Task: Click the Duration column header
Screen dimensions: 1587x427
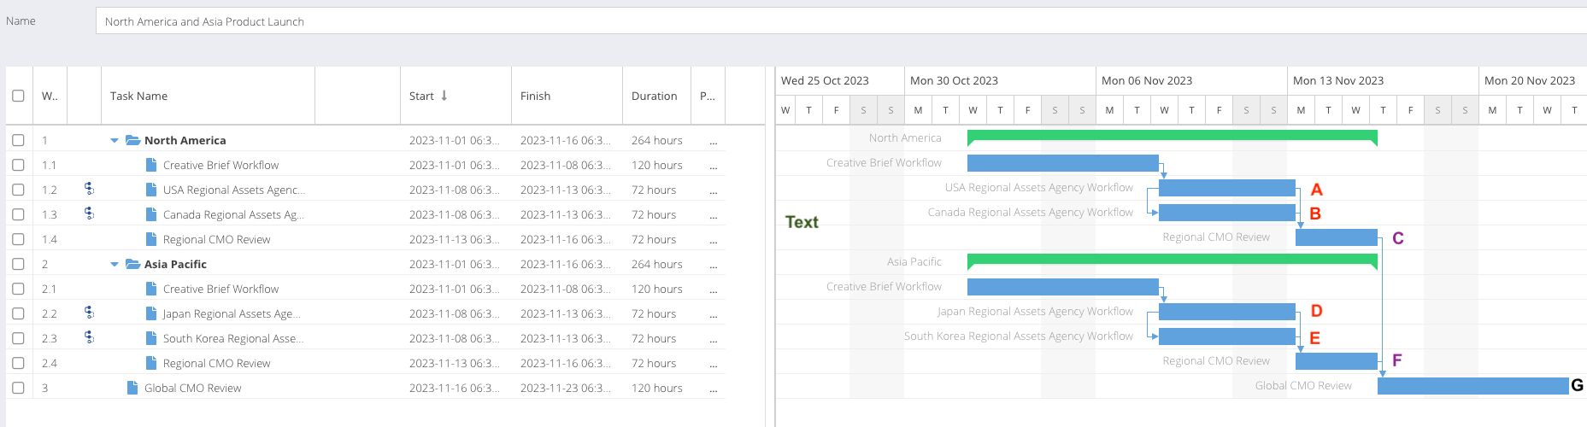Action: (654, 96)
